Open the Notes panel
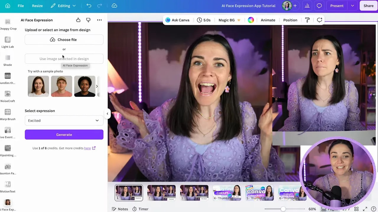The width and height of the screenshot is (378, 212). (120, 209)
